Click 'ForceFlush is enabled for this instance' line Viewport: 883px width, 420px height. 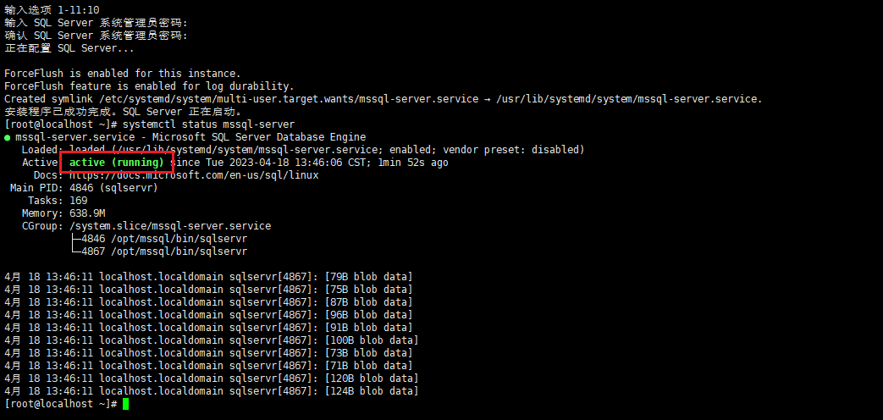[x=123, y=74]
